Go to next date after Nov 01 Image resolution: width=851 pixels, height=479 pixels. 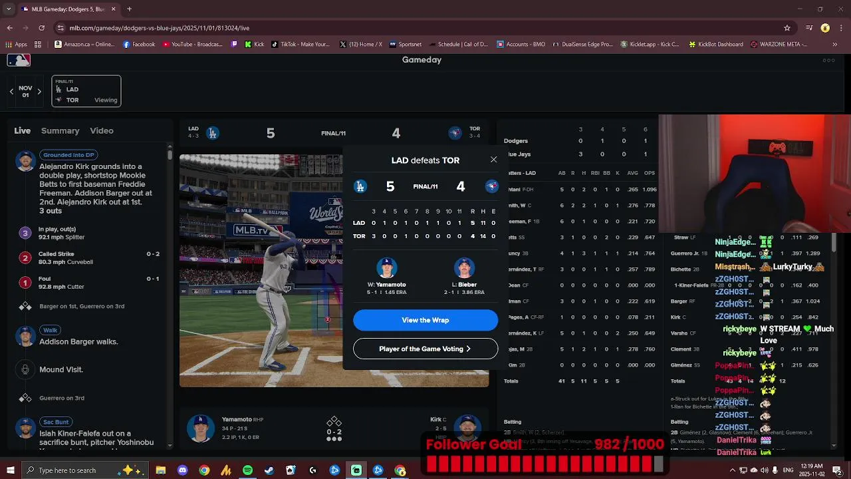(39, 92)
